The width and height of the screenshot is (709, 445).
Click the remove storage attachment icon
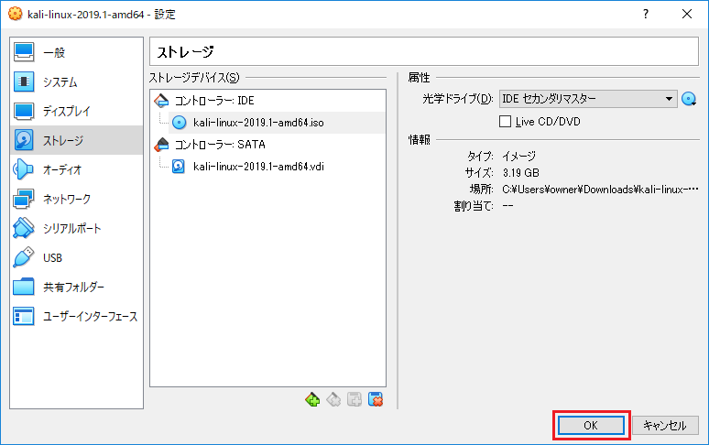point(376,399)
